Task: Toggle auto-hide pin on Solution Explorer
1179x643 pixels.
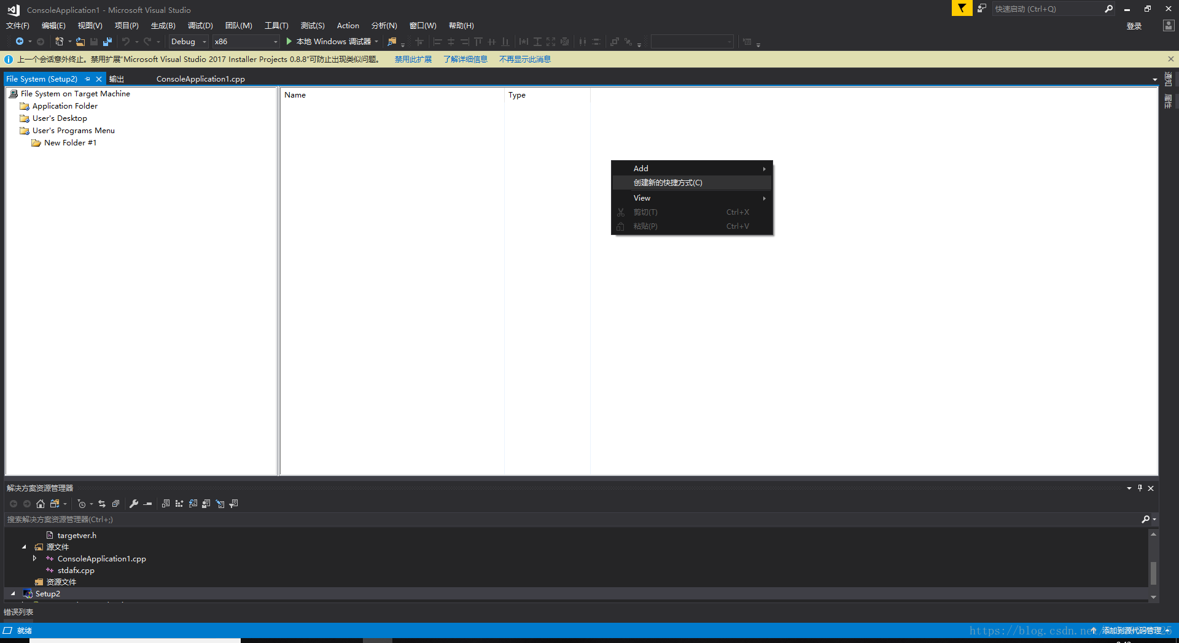Action: coord(1140,488)
